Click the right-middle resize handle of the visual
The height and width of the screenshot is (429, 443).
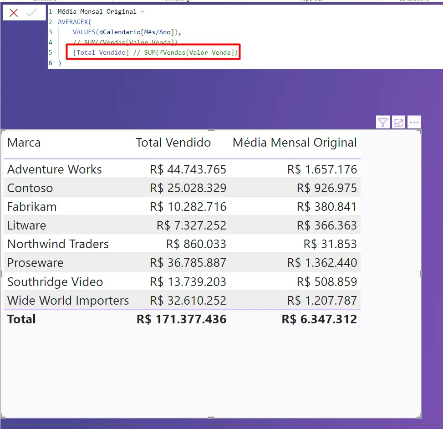(x=421, y=274)
